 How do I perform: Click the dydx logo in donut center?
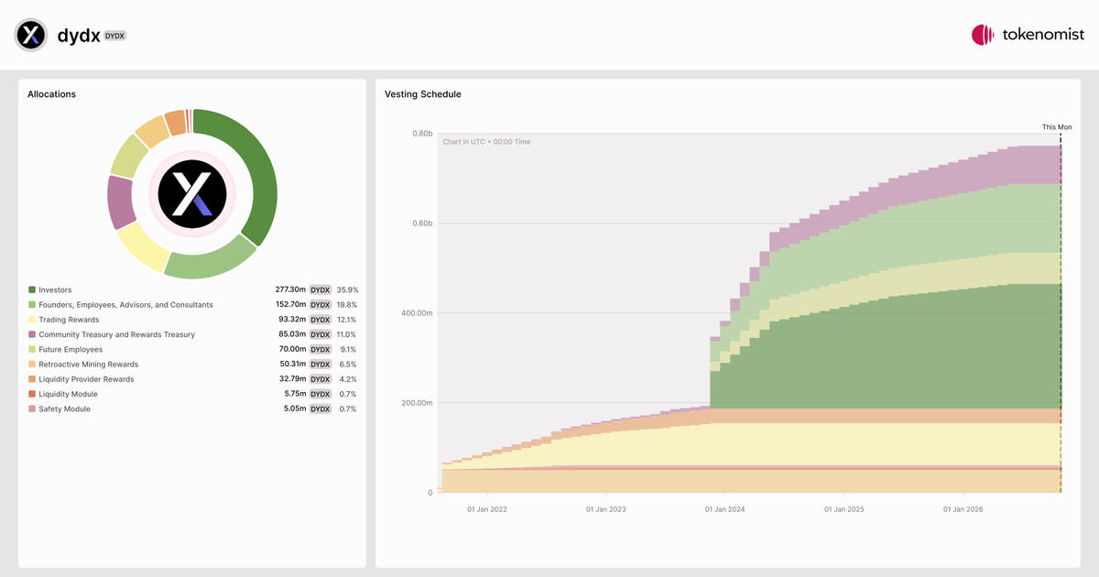192,193
